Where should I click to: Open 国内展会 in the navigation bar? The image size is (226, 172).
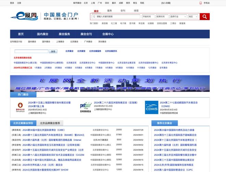42,34
